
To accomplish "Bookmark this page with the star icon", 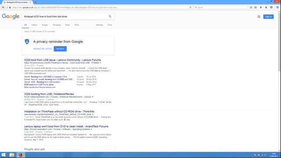I will point(251,7).
